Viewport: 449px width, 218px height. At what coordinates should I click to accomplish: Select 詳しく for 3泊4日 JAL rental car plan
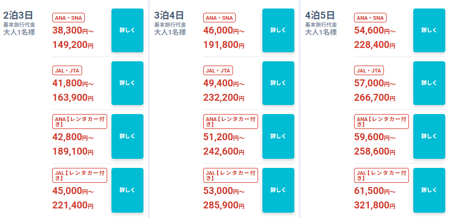[x=278, y=190]
